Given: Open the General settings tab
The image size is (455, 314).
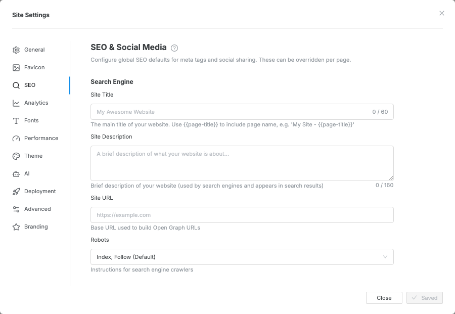Looking at the screenshot, I should (34, 50).
